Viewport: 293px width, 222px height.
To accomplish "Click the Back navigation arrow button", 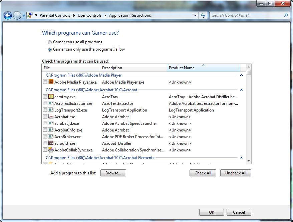I will tap(8, 15).
